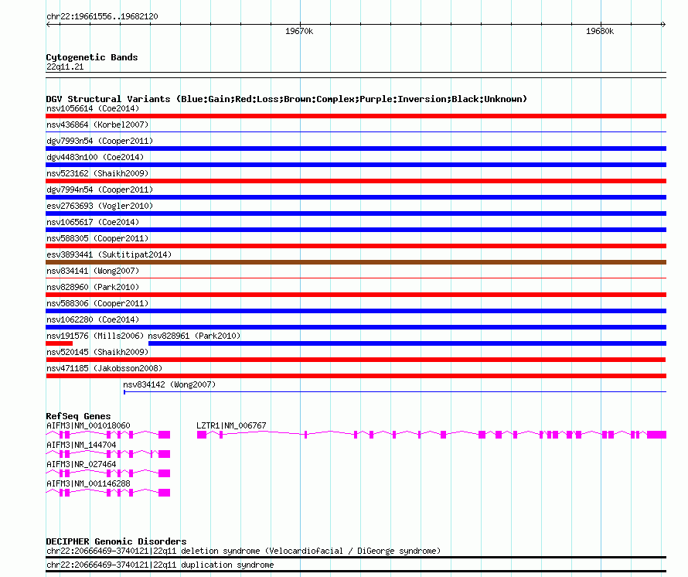Screen dimensions: 688x577
Task: Open the DECIPHER Genomic Disorders track title
Action: 116,541
